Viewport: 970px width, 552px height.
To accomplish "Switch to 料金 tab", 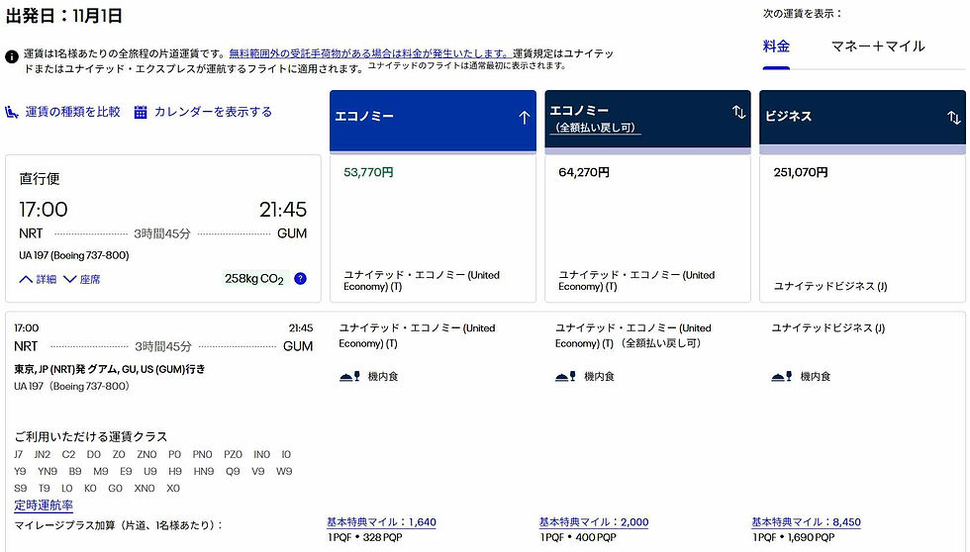I will [776, 46].
